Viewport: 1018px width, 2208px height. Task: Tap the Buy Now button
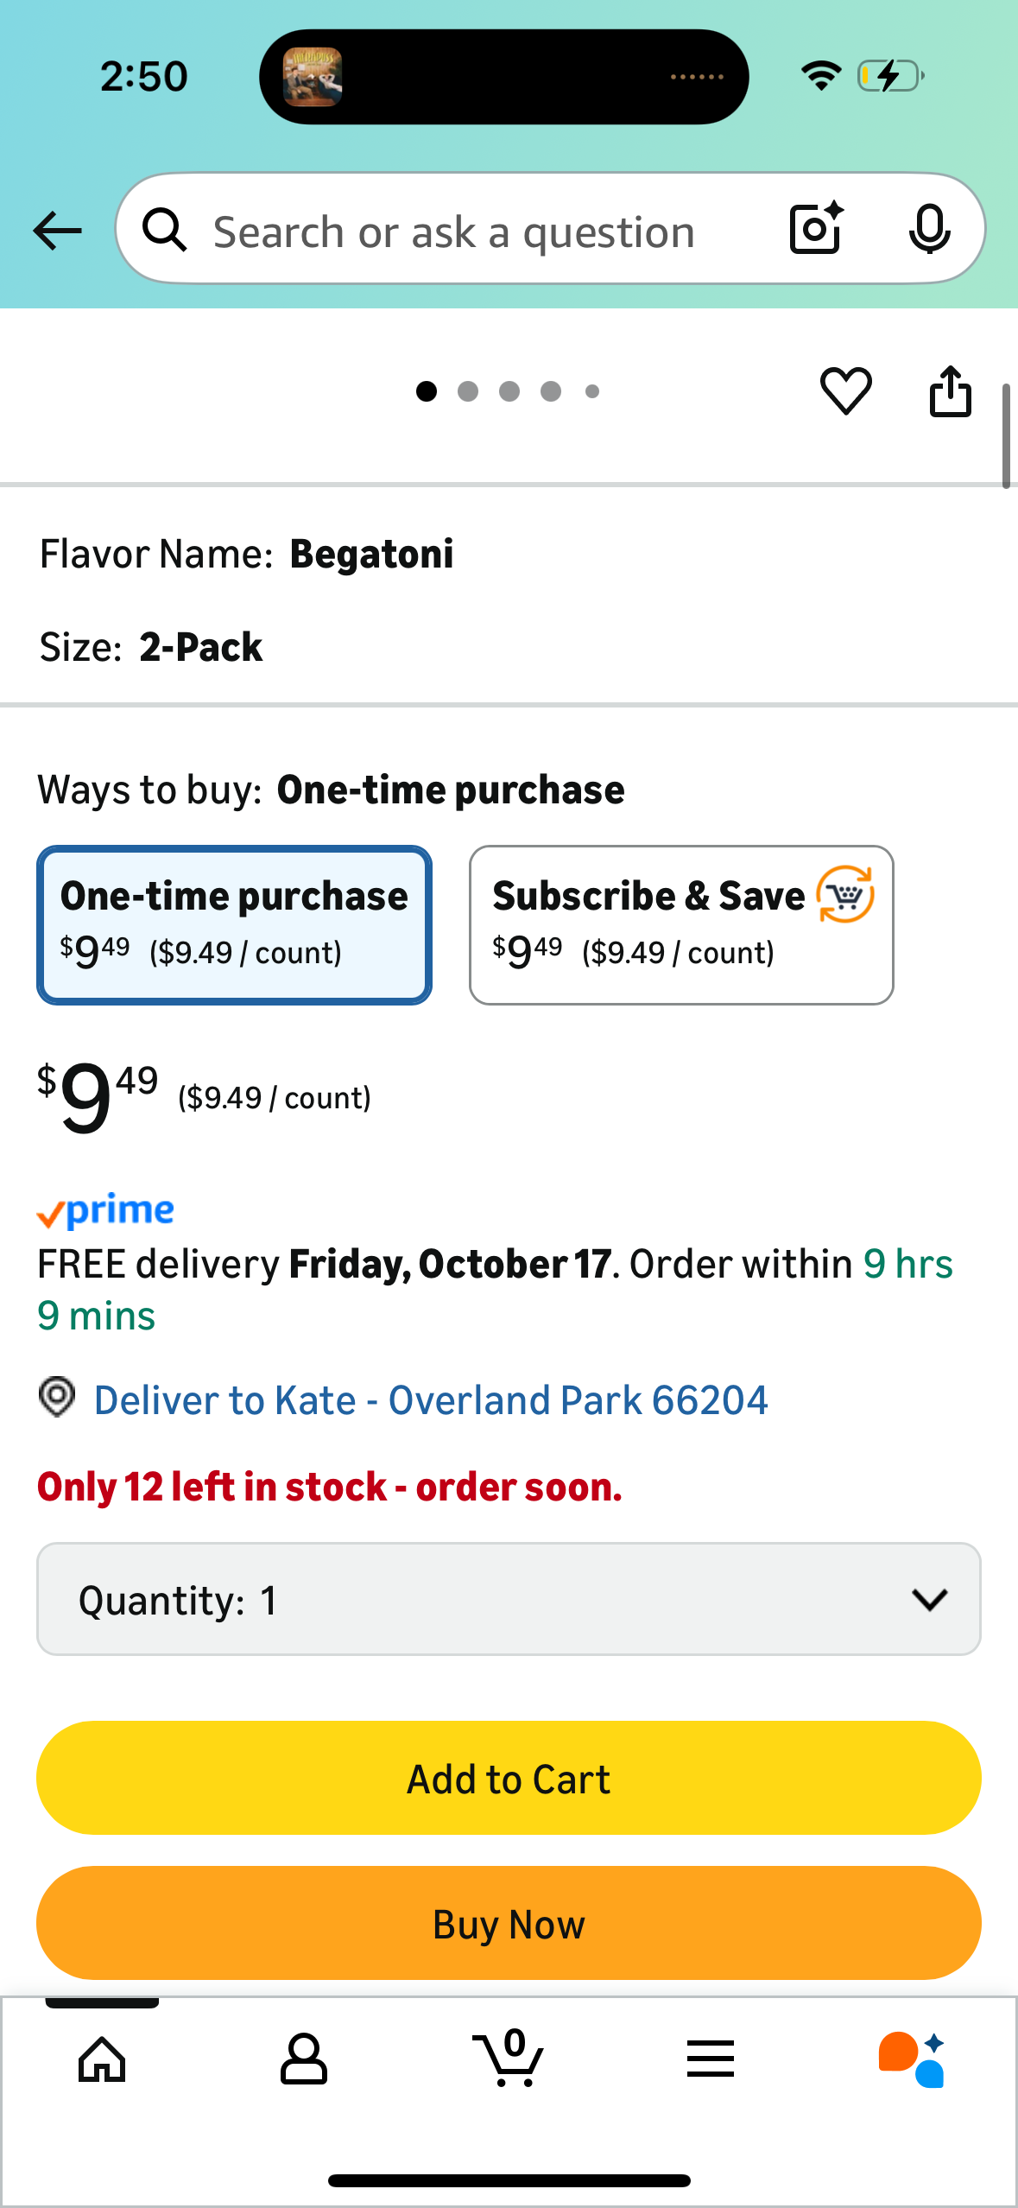(509, 1923)
